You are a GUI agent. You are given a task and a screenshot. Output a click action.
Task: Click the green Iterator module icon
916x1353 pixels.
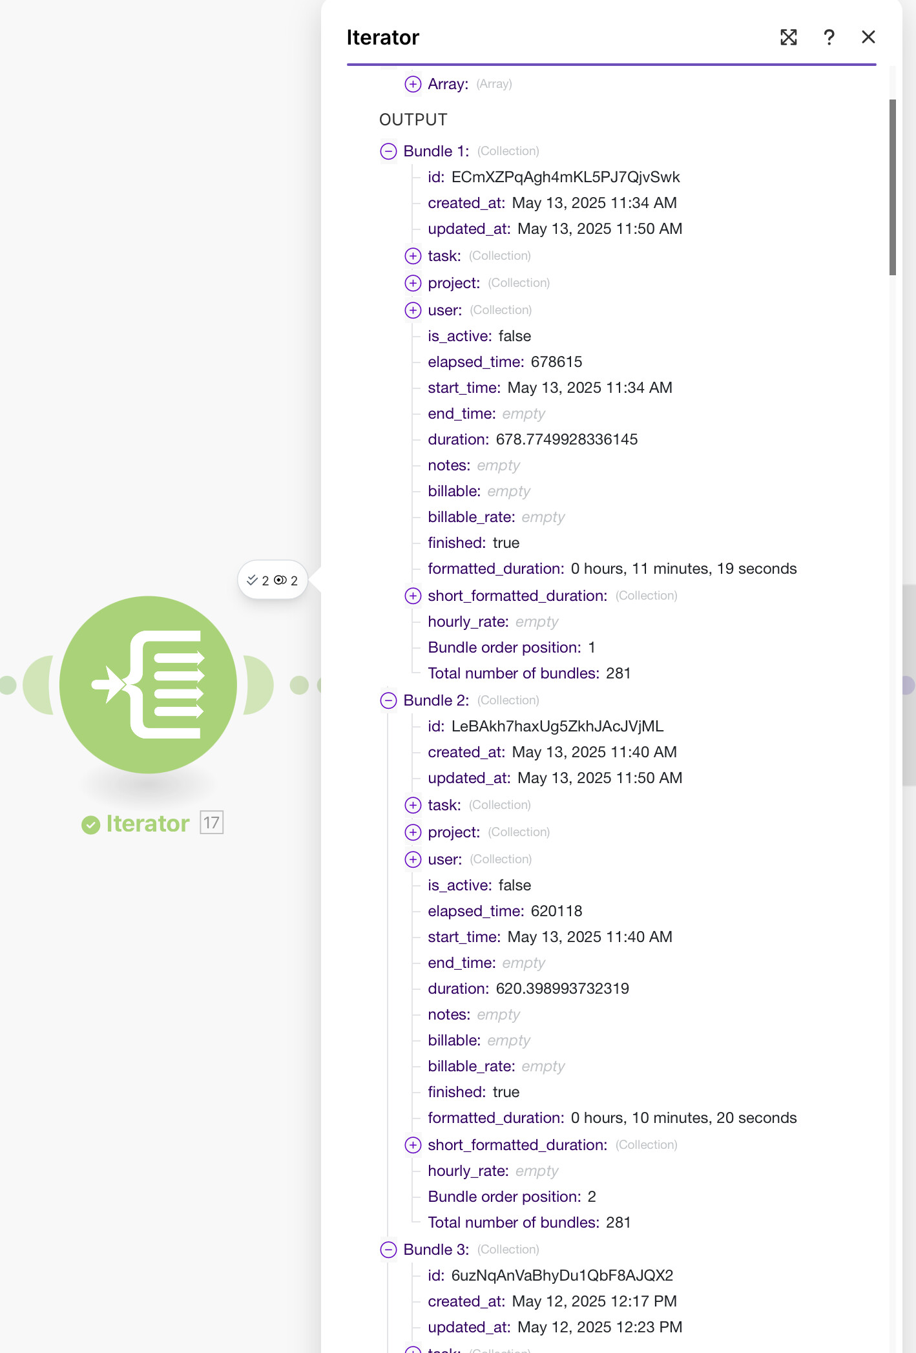(148, 684)
